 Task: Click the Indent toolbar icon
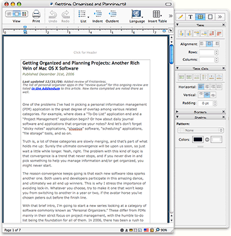coord(98,14)
